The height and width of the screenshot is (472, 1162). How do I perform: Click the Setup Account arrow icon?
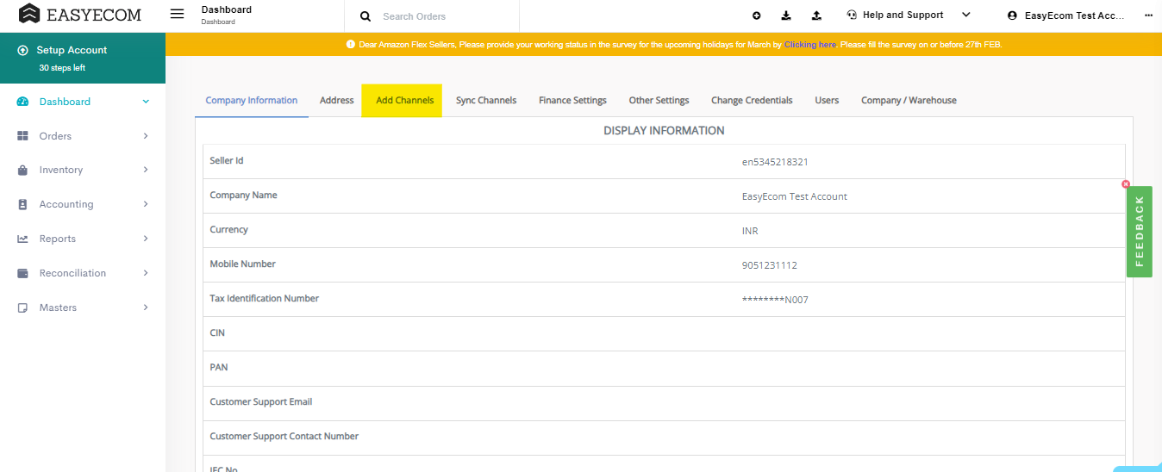(22, 50)
